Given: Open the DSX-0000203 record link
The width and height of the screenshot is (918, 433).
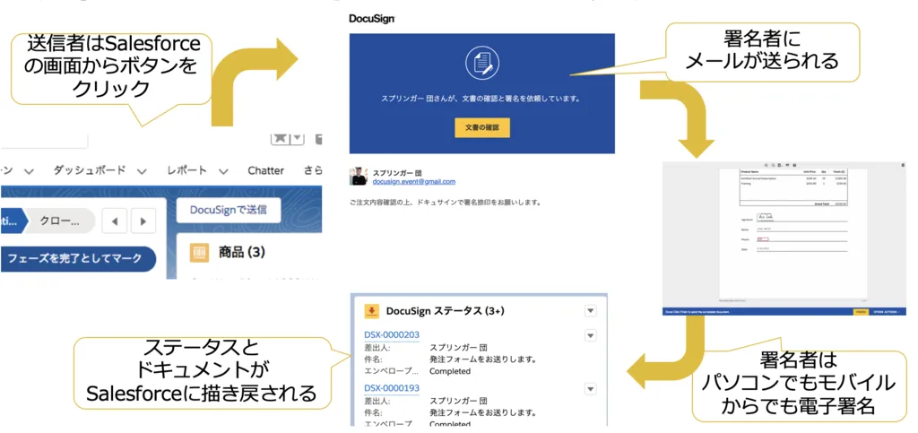Looking at the screenshot, I should pyautogui.click(x=392, y=334).
